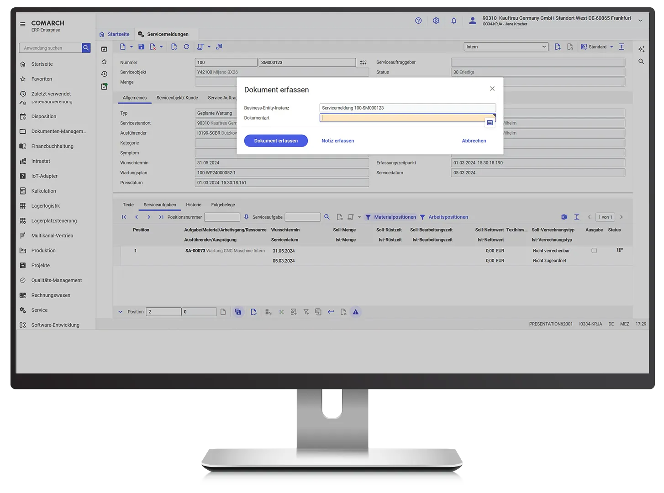The image size is (664, 493).
Task: Toggle the Ausgabe checkbox in position 1
Action: pos(594,251)
